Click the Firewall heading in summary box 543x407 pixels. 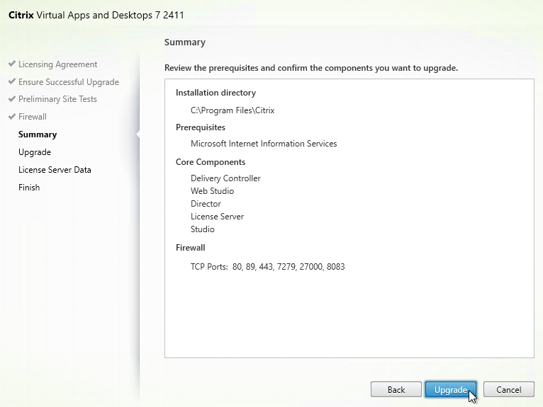(x=191, y=248)
